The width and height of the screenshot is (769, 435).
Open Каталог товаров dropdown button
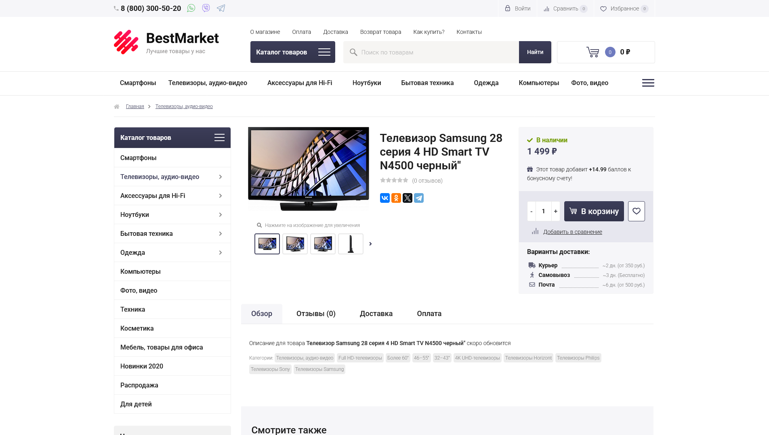coord(293,52)
